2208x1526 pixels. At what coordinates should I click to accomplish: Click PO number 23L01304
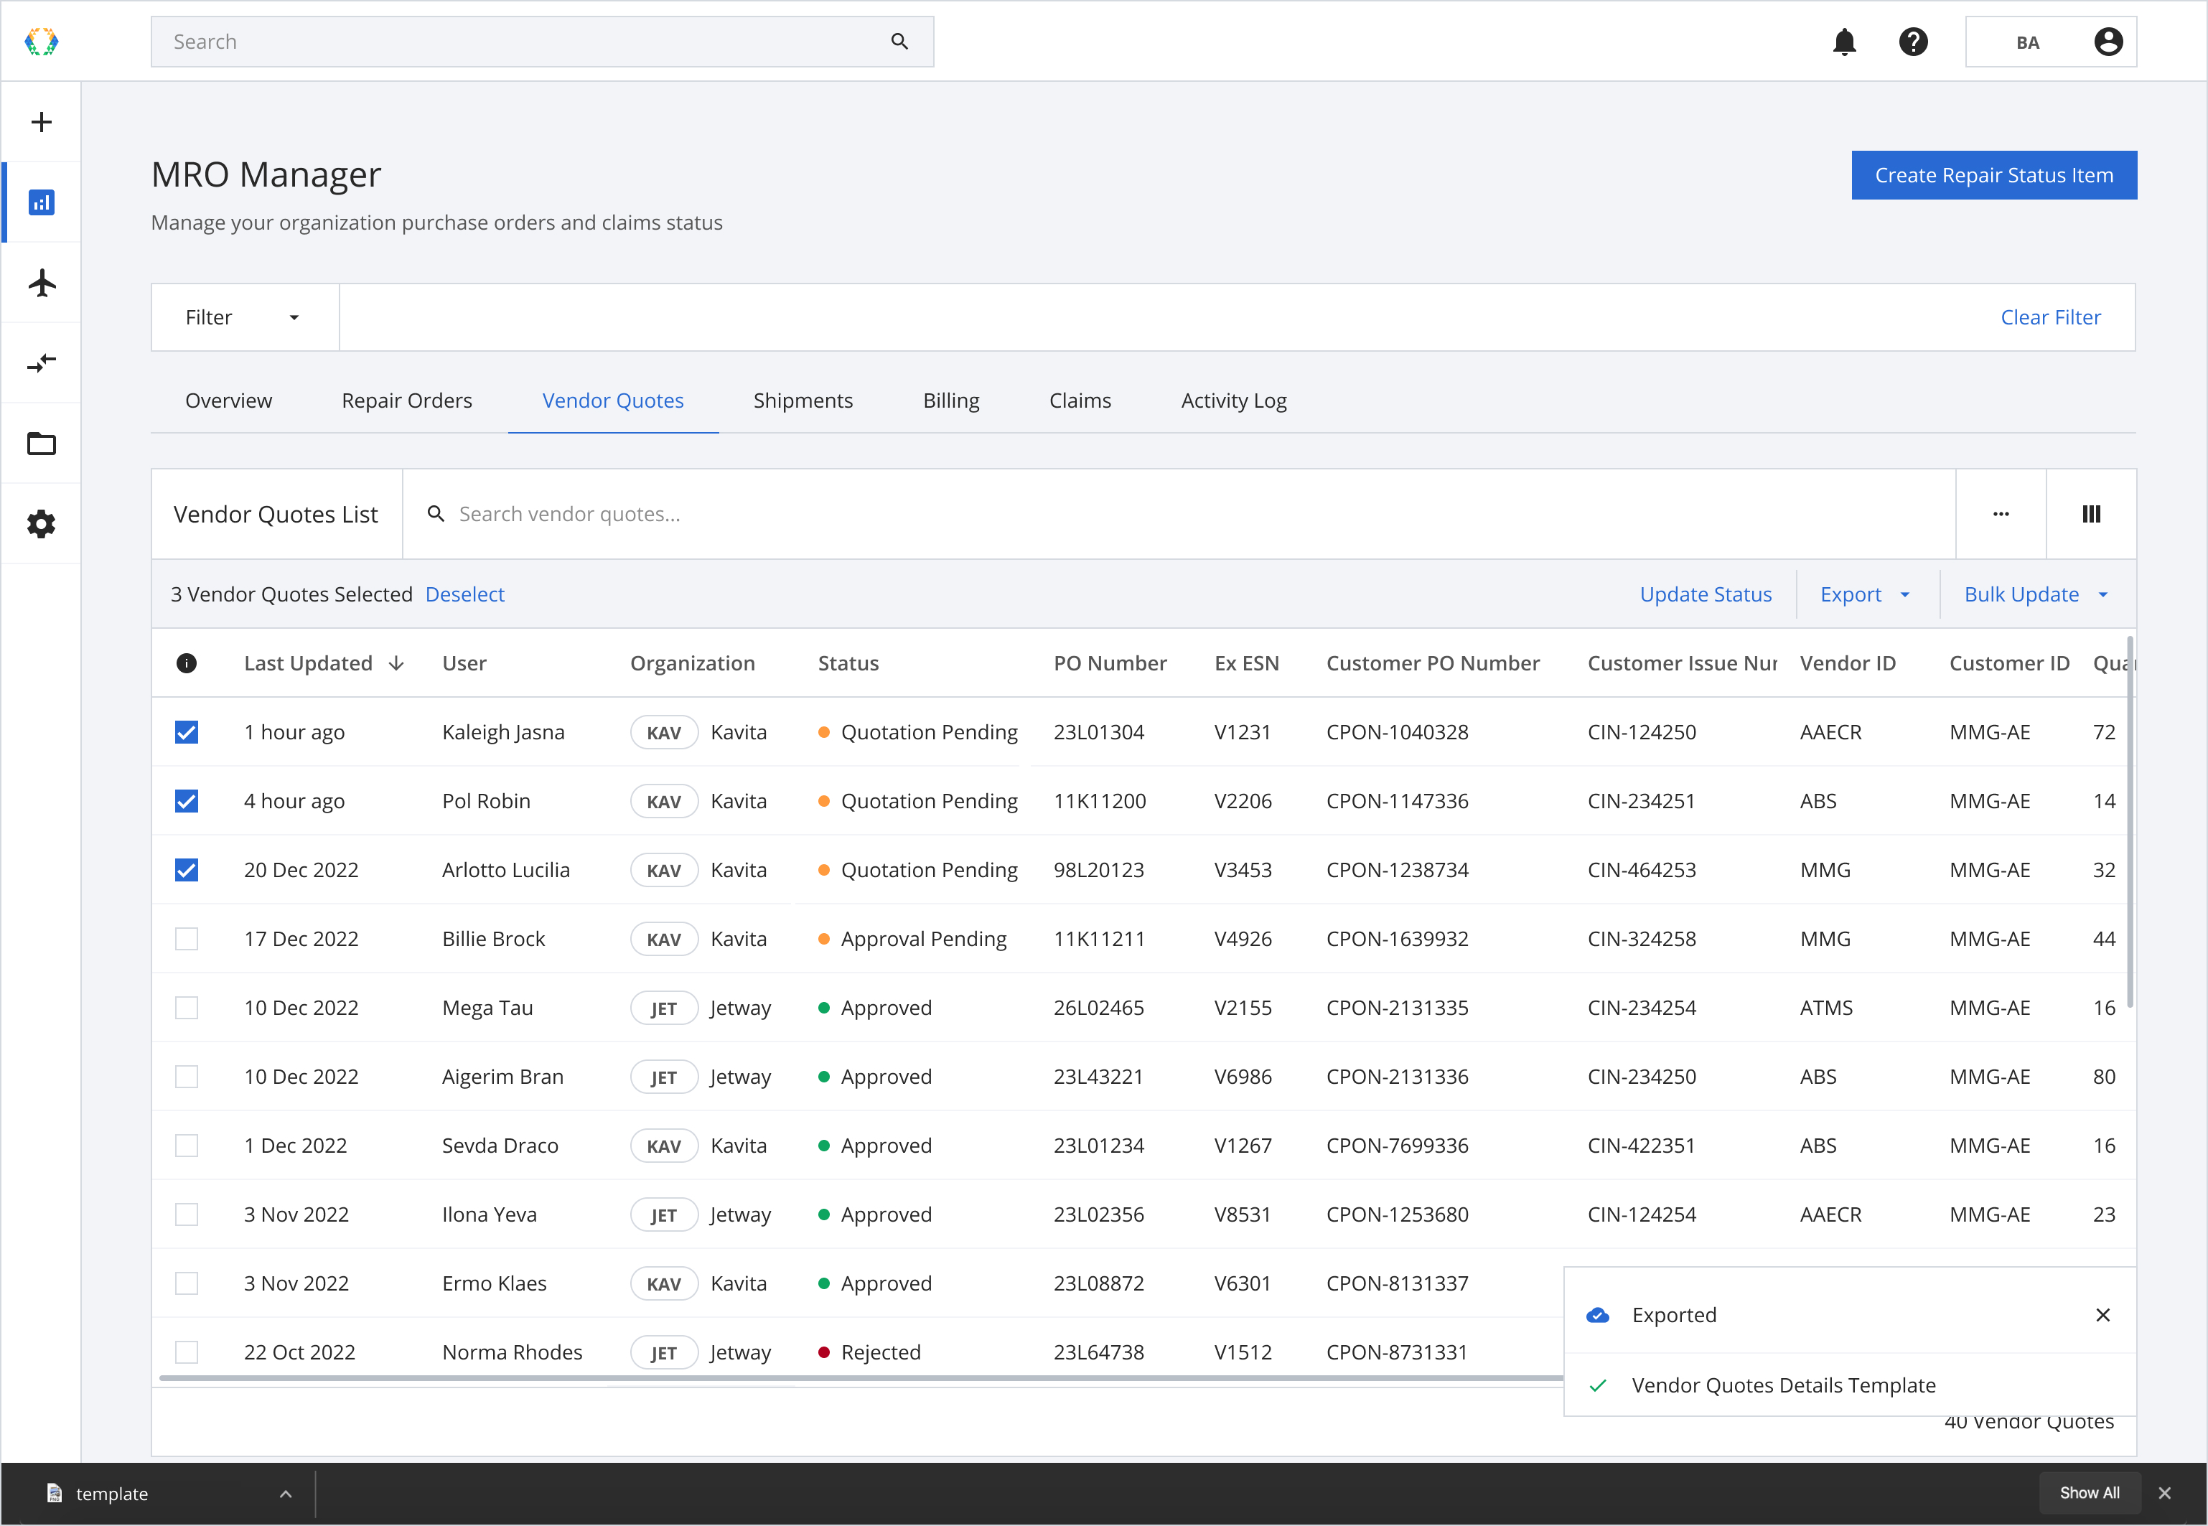point(1099,732)
